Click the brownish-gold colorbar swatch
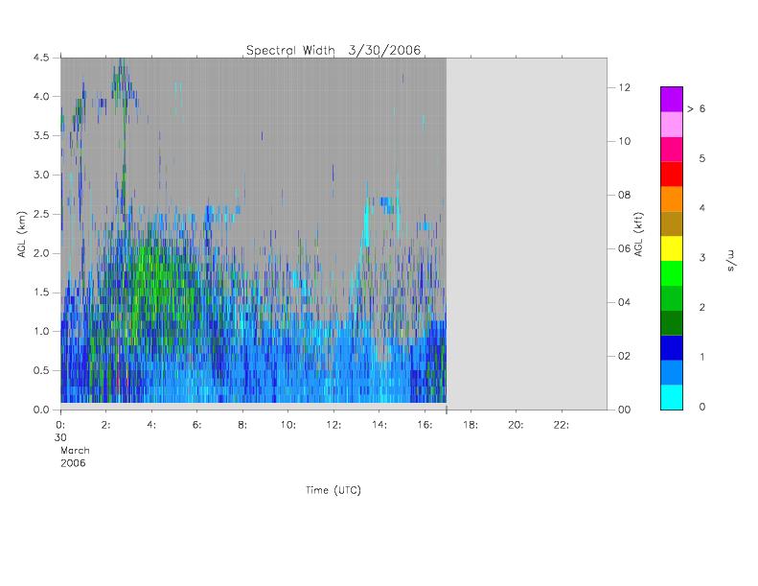The image size is (758, 586). click(672, 223)
